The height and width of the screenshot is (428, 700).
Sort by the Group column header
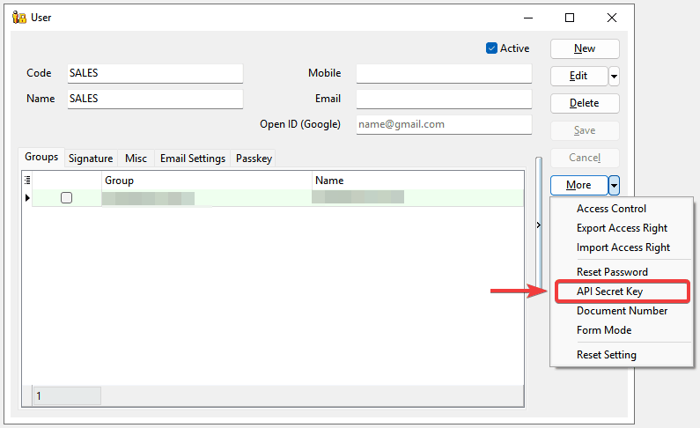pyautogui.click(x=206, y=181)
